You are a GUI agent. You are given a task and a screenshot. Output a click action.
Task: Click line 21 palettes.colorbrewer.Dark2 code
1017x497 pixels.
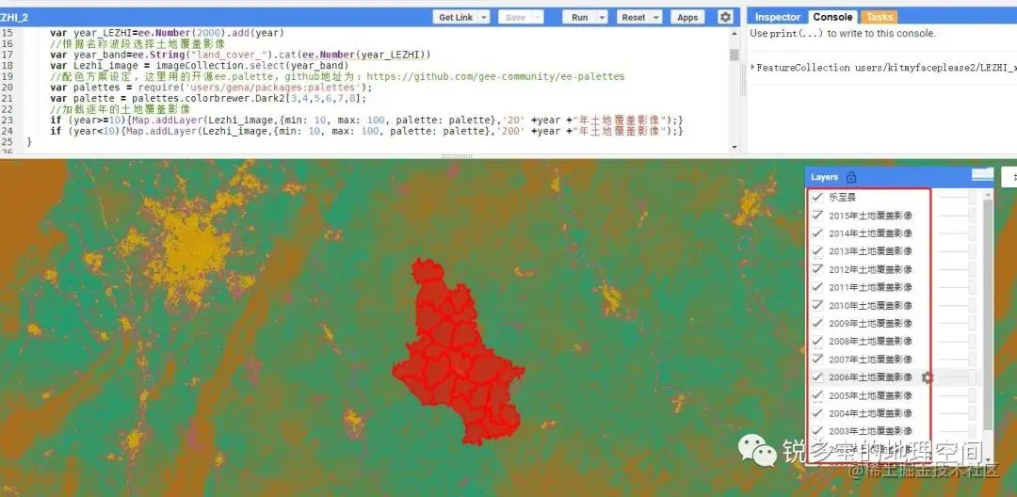tap(208, 99)
